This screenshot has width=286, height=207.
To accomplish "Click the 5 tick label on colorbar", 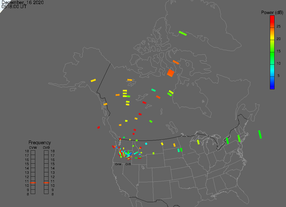I will point(279,76).
